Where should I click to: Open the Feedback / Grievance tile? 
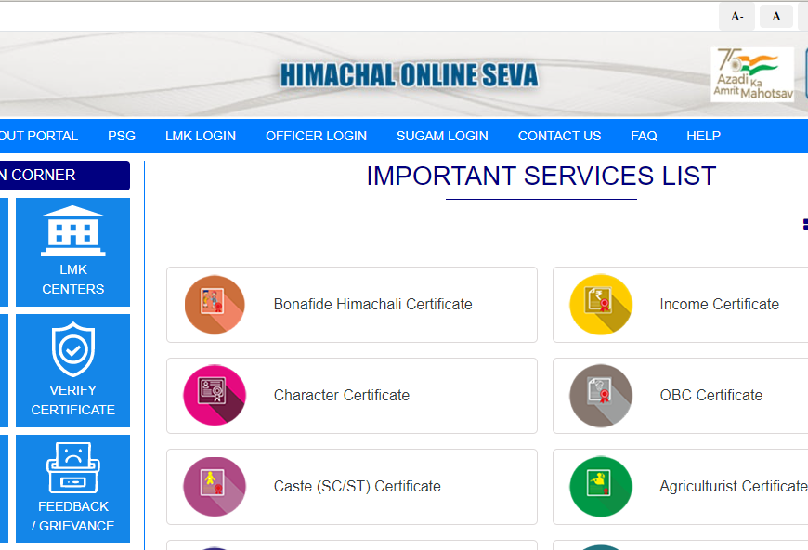coord(73,488)
